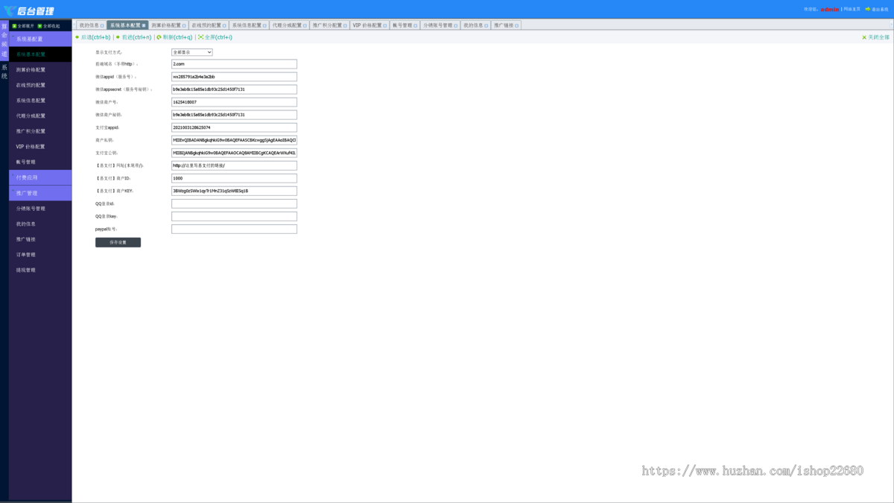Screen dimensions: 894x503
Task: Collapse the 推广管理 sidebar section
Action: (40, 193)
